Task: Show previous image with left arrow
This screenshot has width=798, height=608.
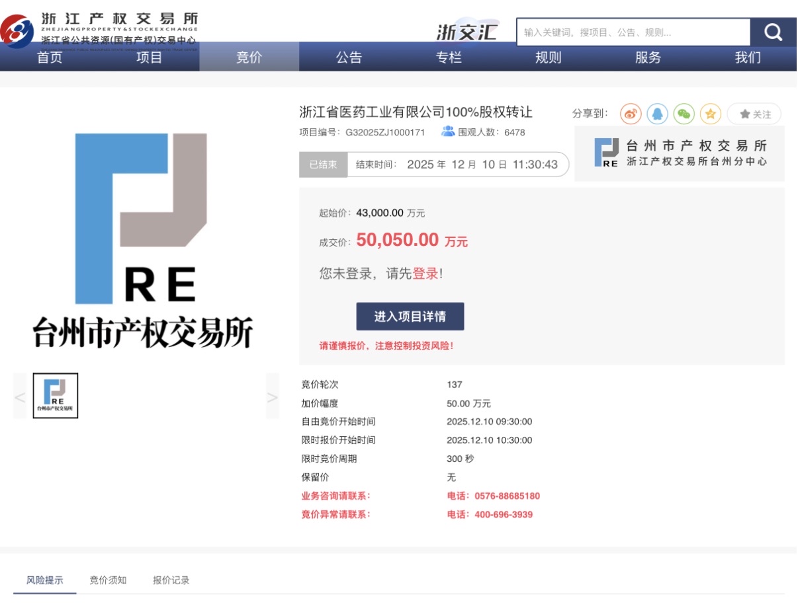Action: pyautogui.click(x=20, y=396)
